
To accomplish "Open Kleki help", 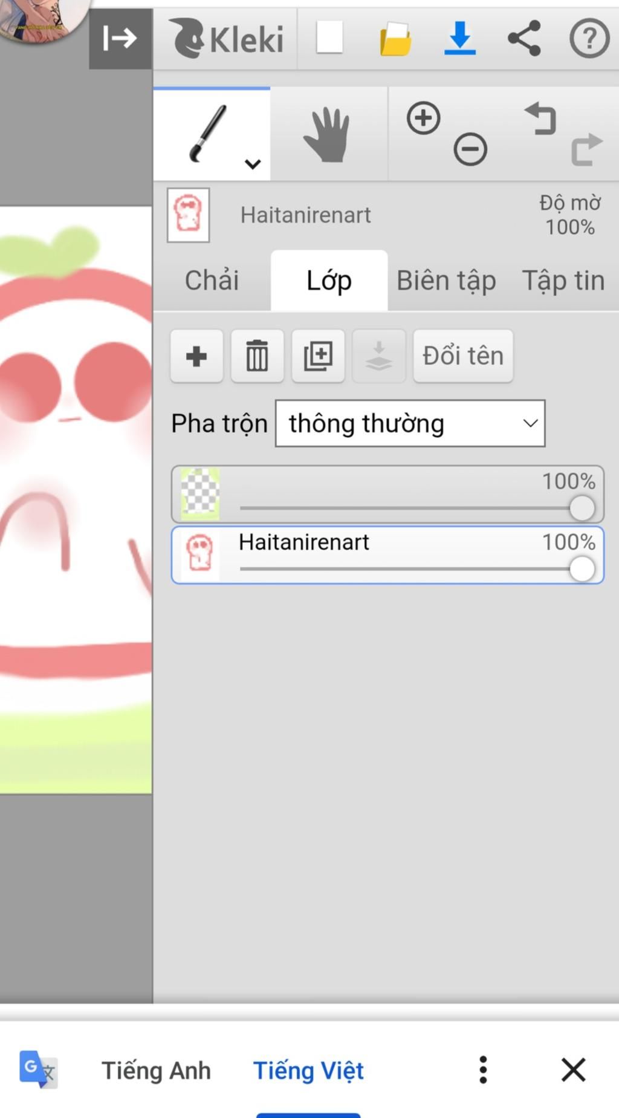I will [x=589, y=38].
